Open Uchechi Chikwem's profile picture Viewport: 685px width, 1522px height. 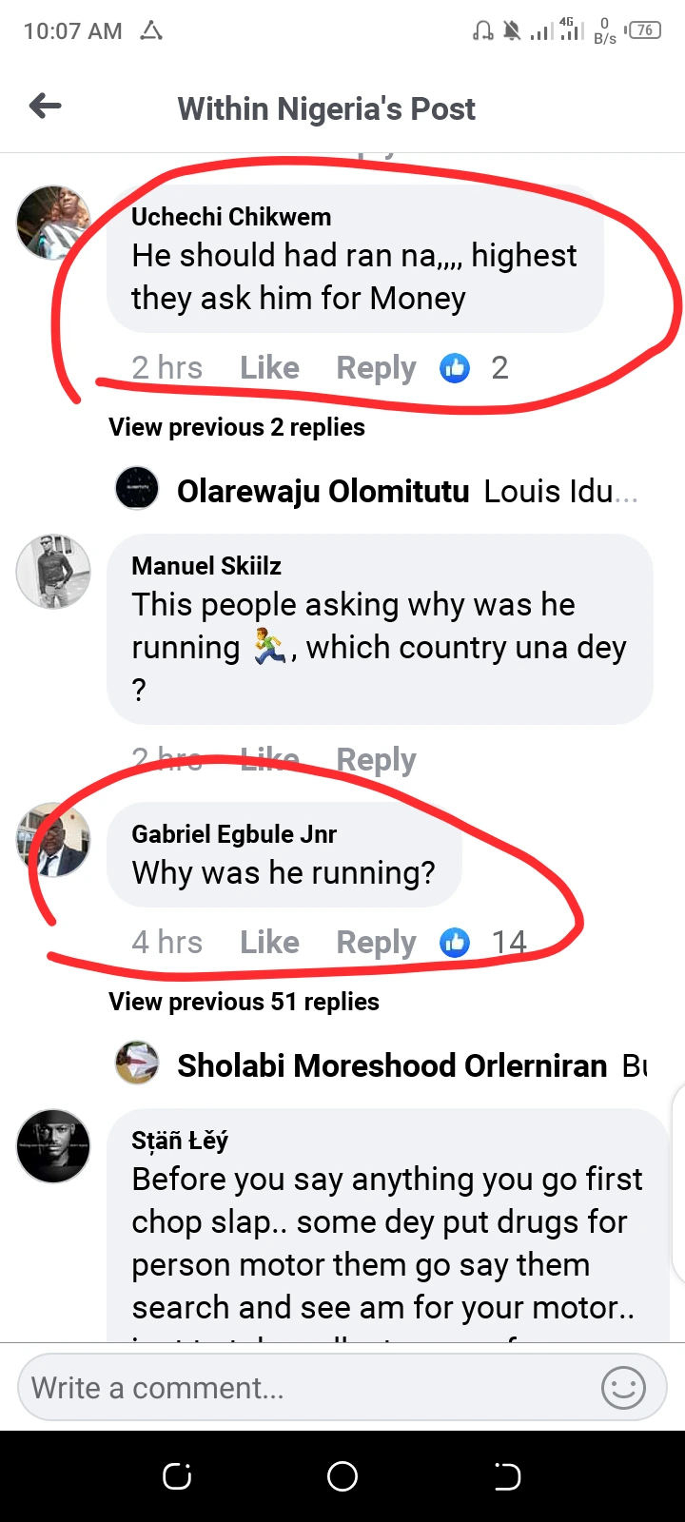[53, 223]
